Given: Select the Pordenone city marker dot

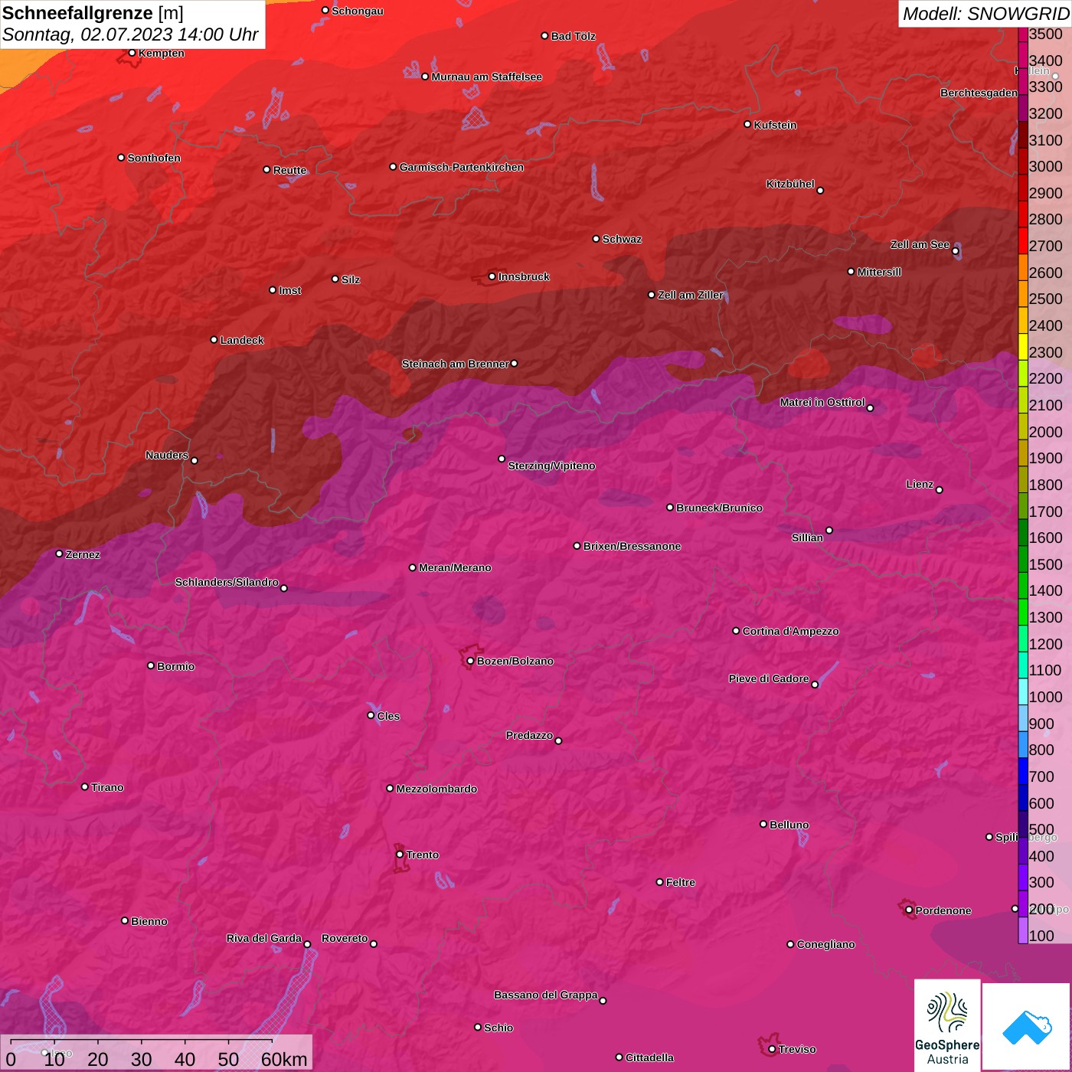Looking at the screenshot, I should [909, 910].
